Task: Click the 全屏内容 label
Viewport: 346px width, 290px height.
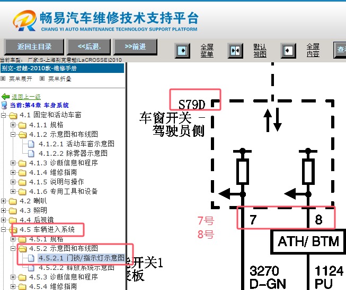Action: click(x=313, y=51)
